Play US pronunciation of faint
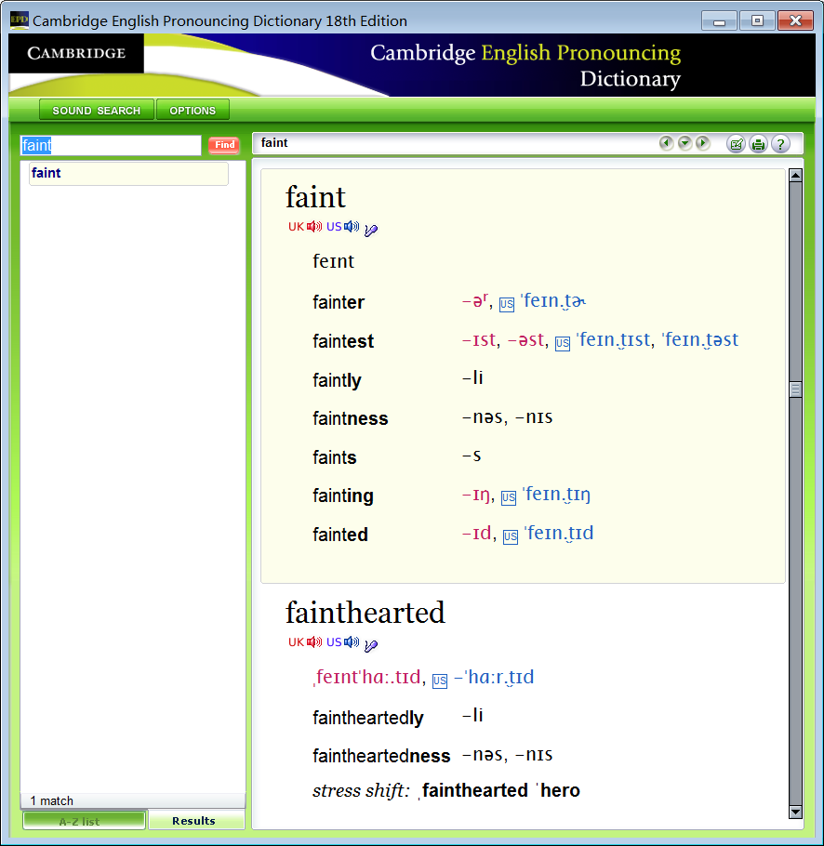The image size is (824, 846). coord(352,227)
